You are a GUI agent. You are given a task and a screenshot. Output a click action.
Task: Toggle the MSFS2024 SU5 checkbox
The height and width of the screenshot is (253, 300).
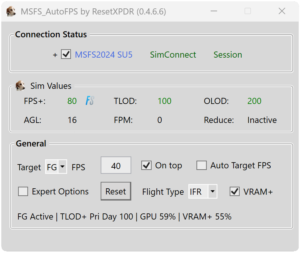(x=66, y=54)
